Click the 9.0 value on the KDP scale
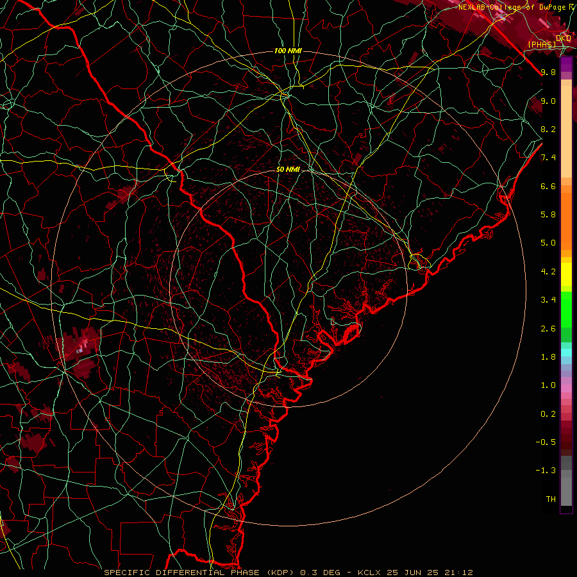577x577 pixels. click(548, 101)
